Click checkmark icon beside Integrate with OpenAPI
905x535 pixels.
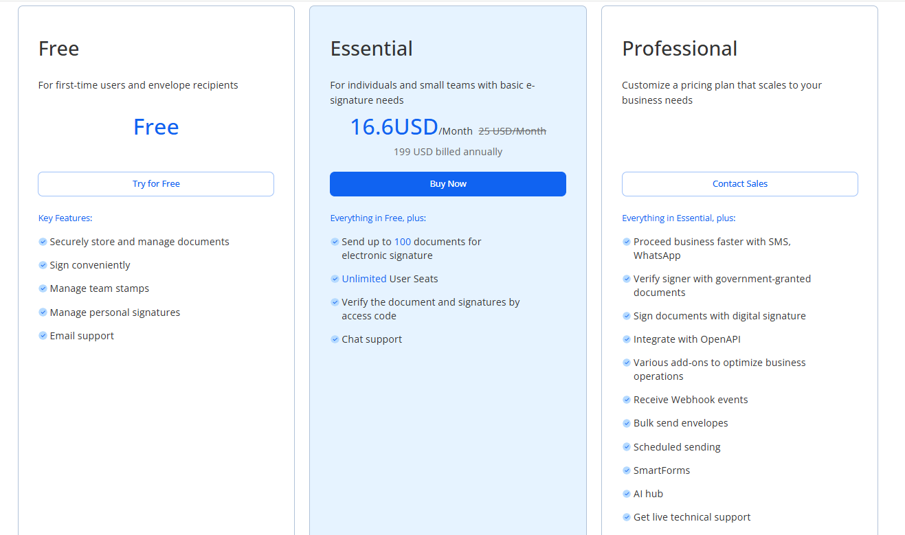[627, 339]
